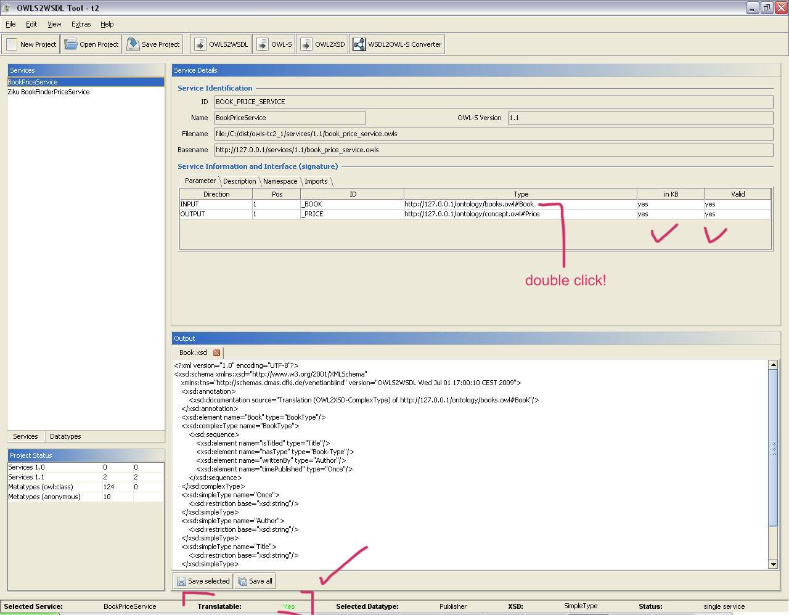Screen dimensions: 789x615
Task: Click the Save Project disk icon
Action: 133,44
